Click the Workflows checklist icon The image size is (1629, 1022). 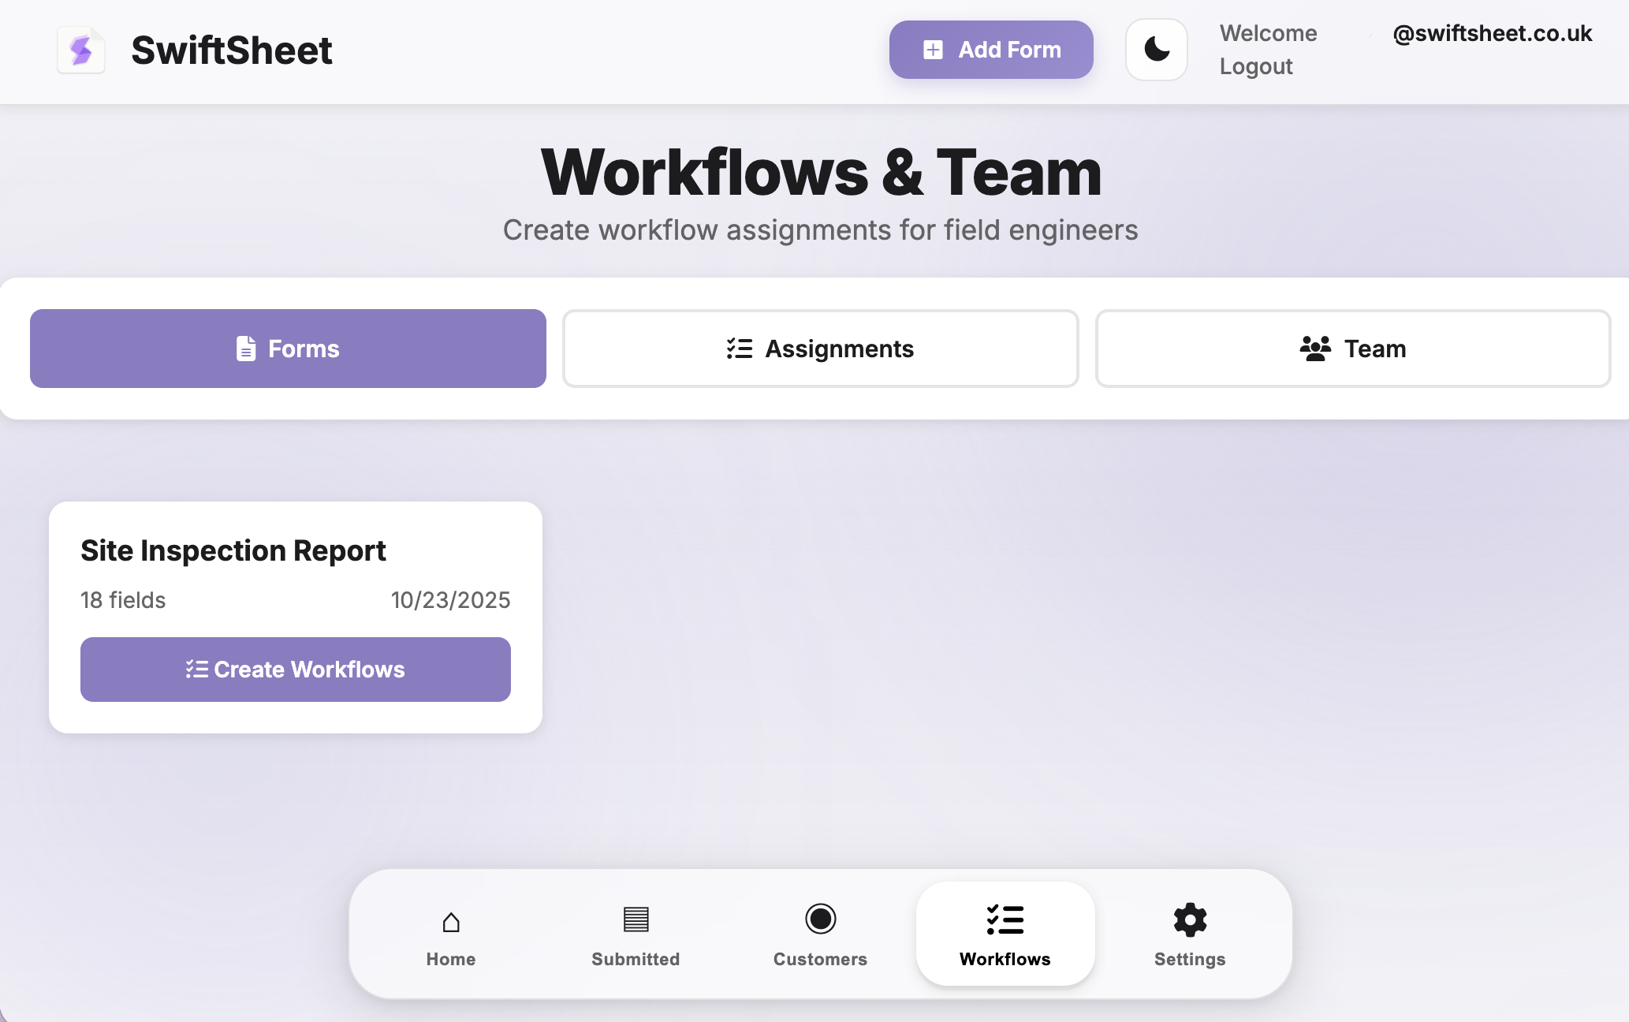[x=1005, y=919]
